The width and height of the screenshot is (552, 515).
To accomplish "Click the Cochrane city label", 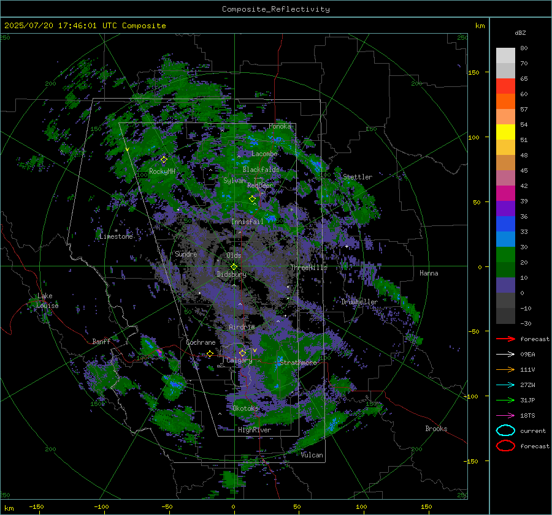I will click(201, 342).
